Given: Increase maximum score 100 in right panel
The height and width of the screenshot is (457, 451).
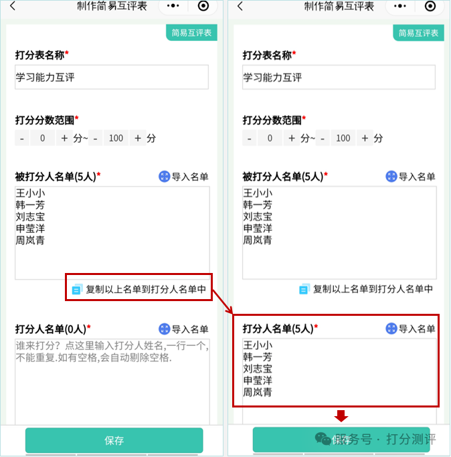Looking at the screenshot, I should [365, 138].
